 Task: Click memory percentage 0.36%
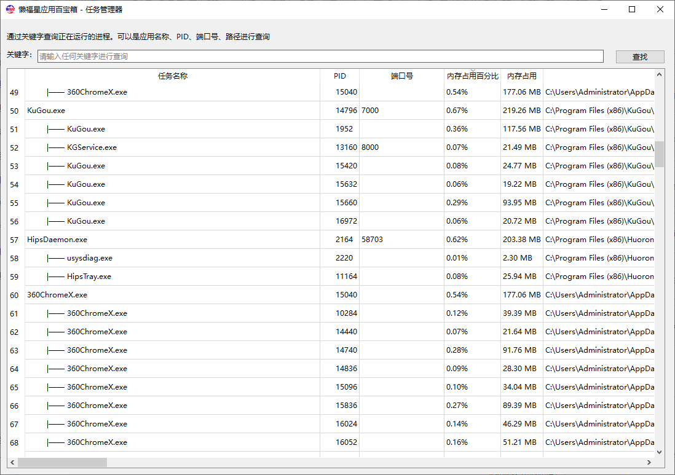(x=457, y=129)
